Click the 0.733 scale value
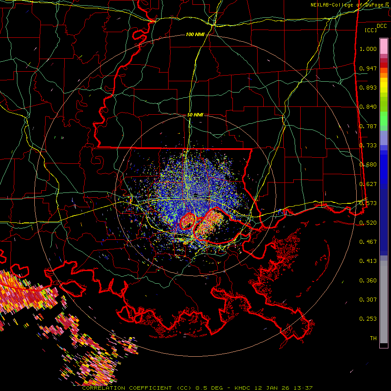Image resolution: width=391 pixels, height=391 pixels. point(368,146)
